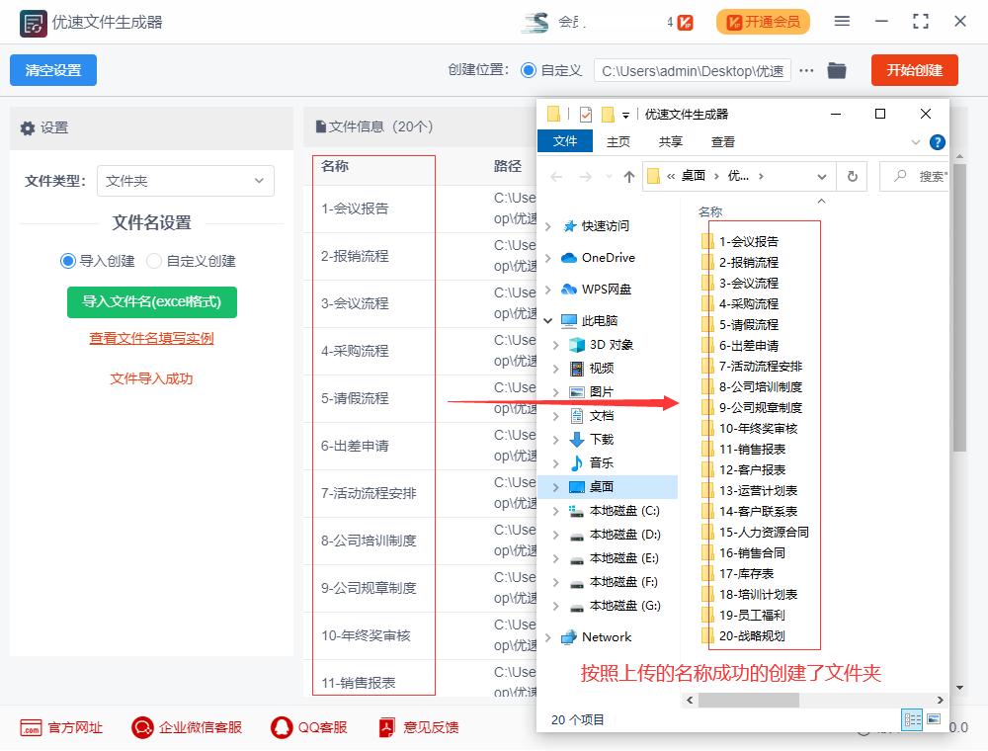
Task: Open 查看文件名填写实例 example link
Action: coord(153,340)
